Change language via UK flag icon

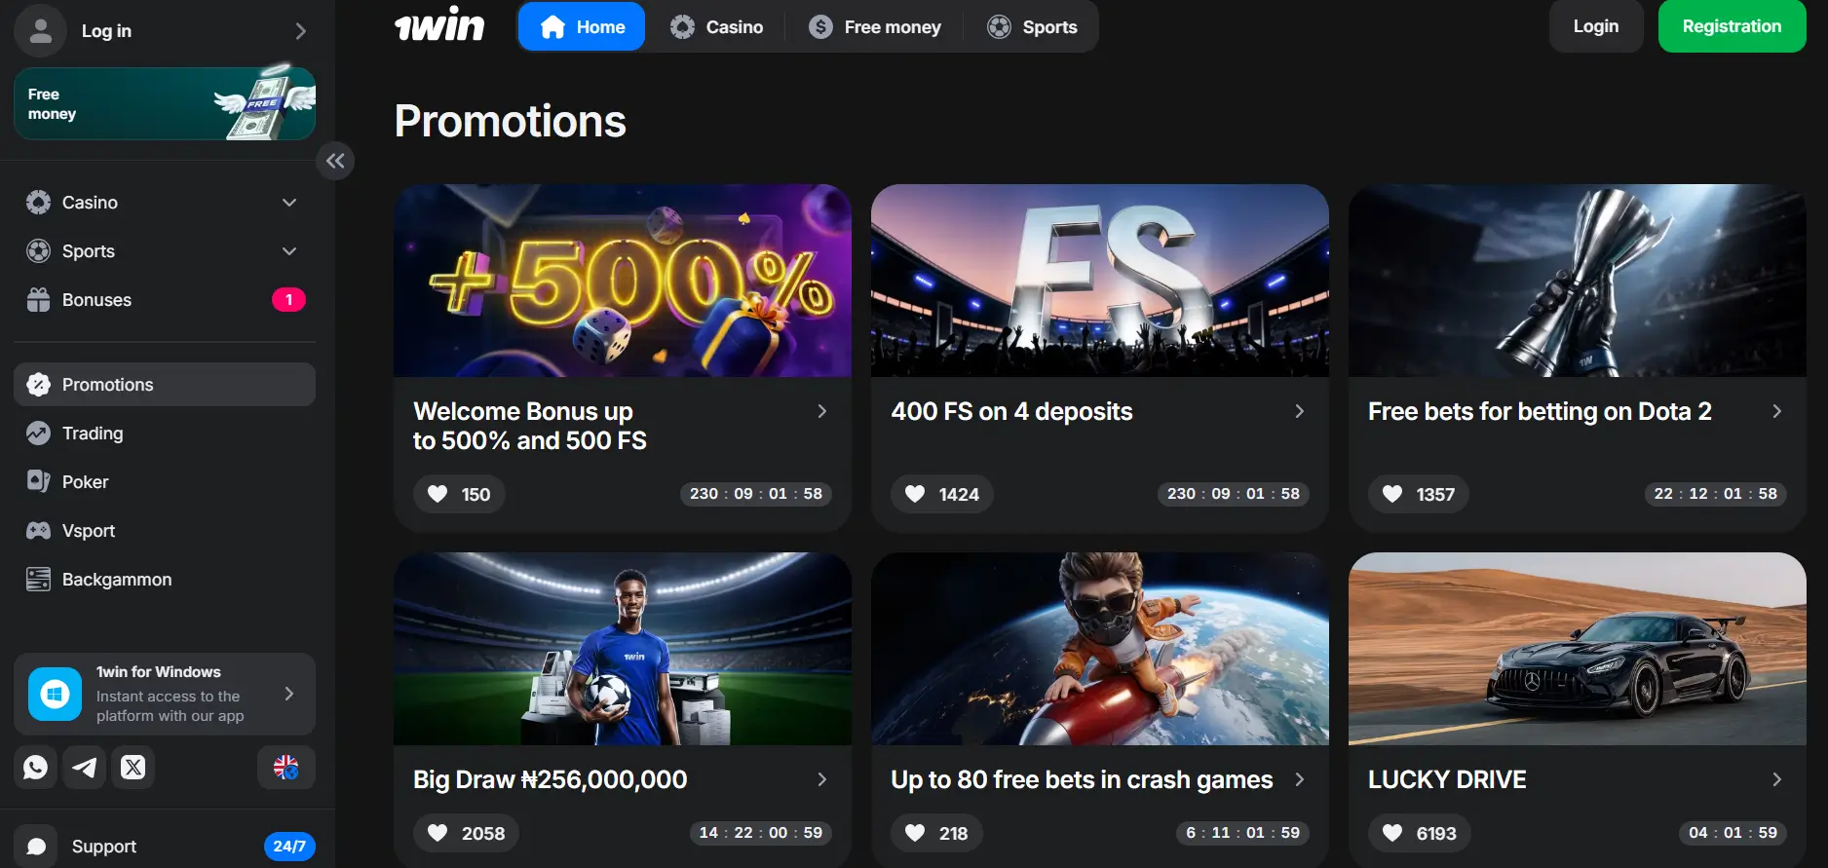286,768
